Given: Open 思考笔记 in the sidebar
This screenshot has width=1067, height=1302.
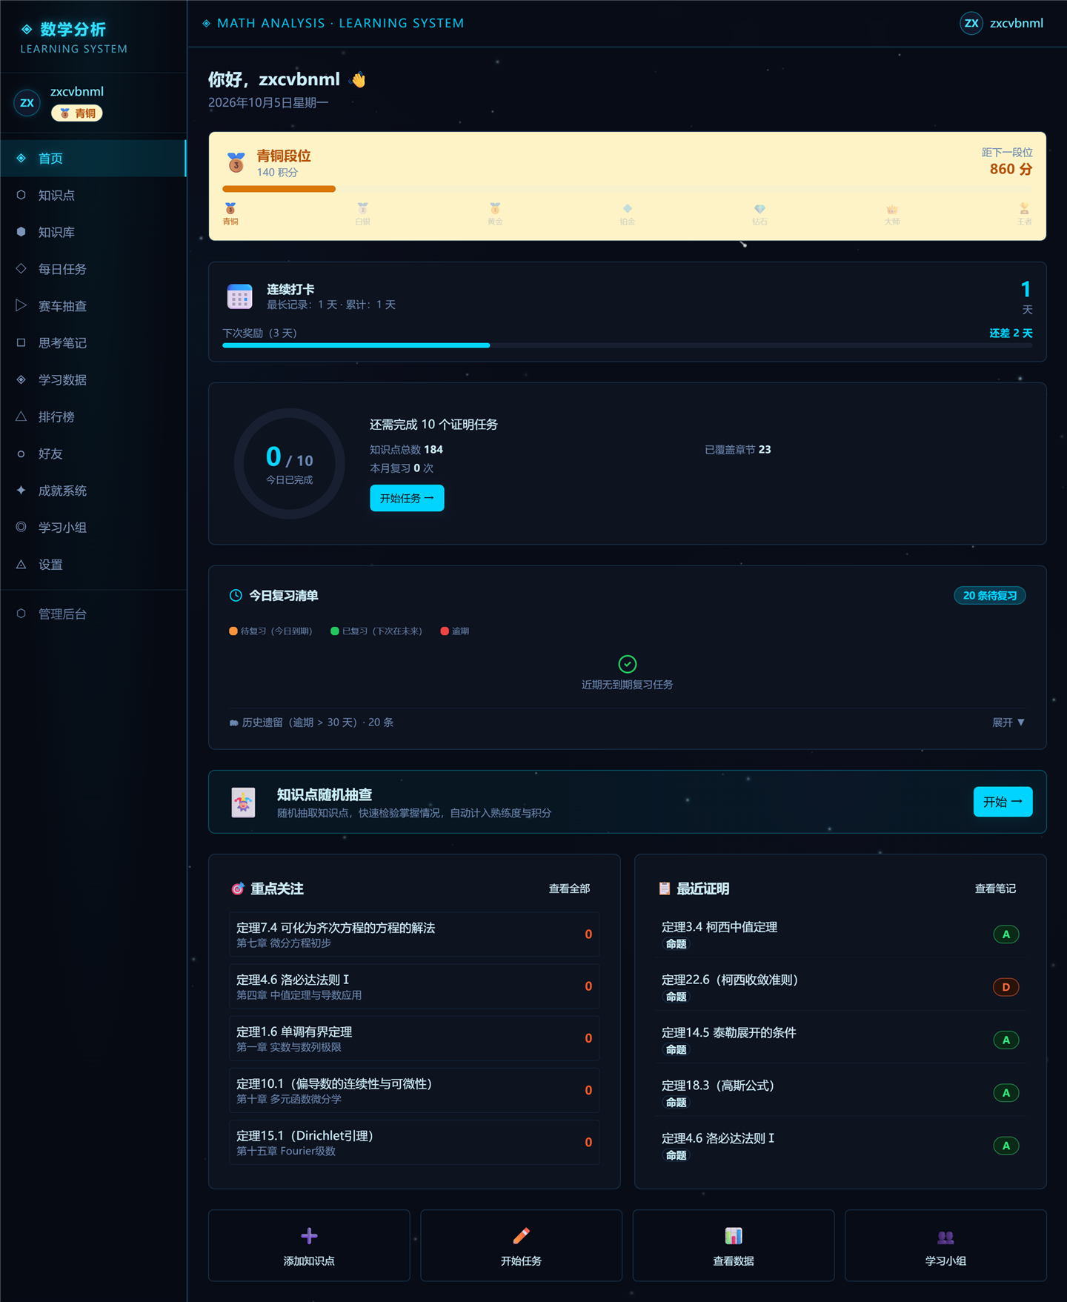Looking at the screenshot, I should (x=93, y=343).
